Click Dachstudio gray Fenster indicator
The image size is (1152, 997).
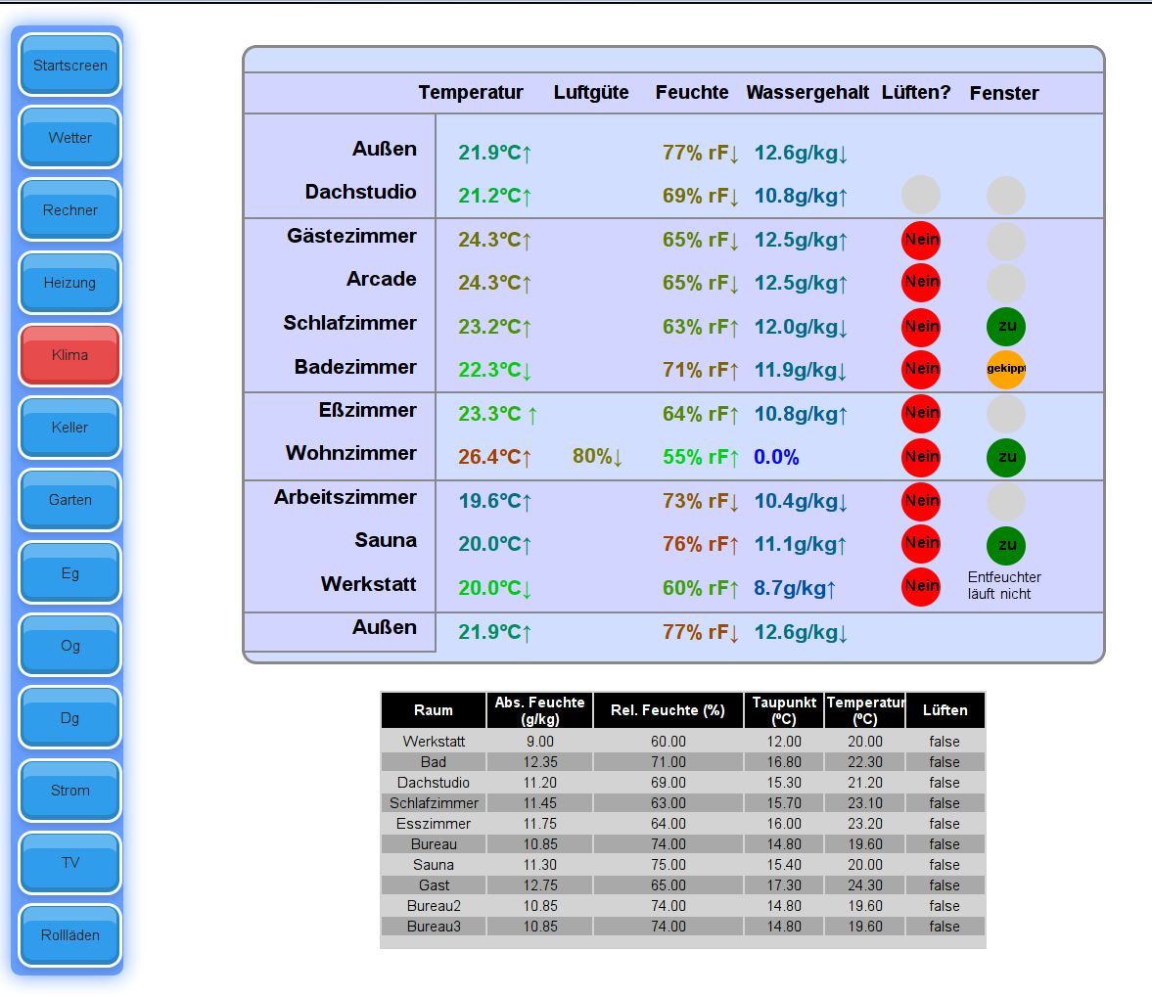point(1006,196)
